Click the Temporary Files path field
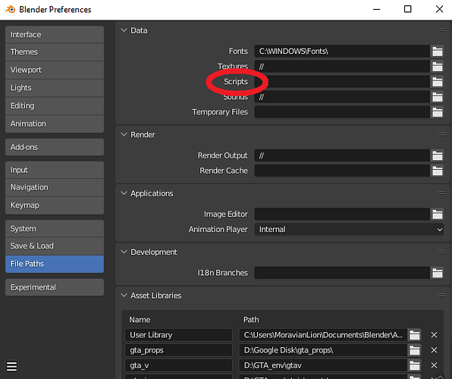 [342, 112]
